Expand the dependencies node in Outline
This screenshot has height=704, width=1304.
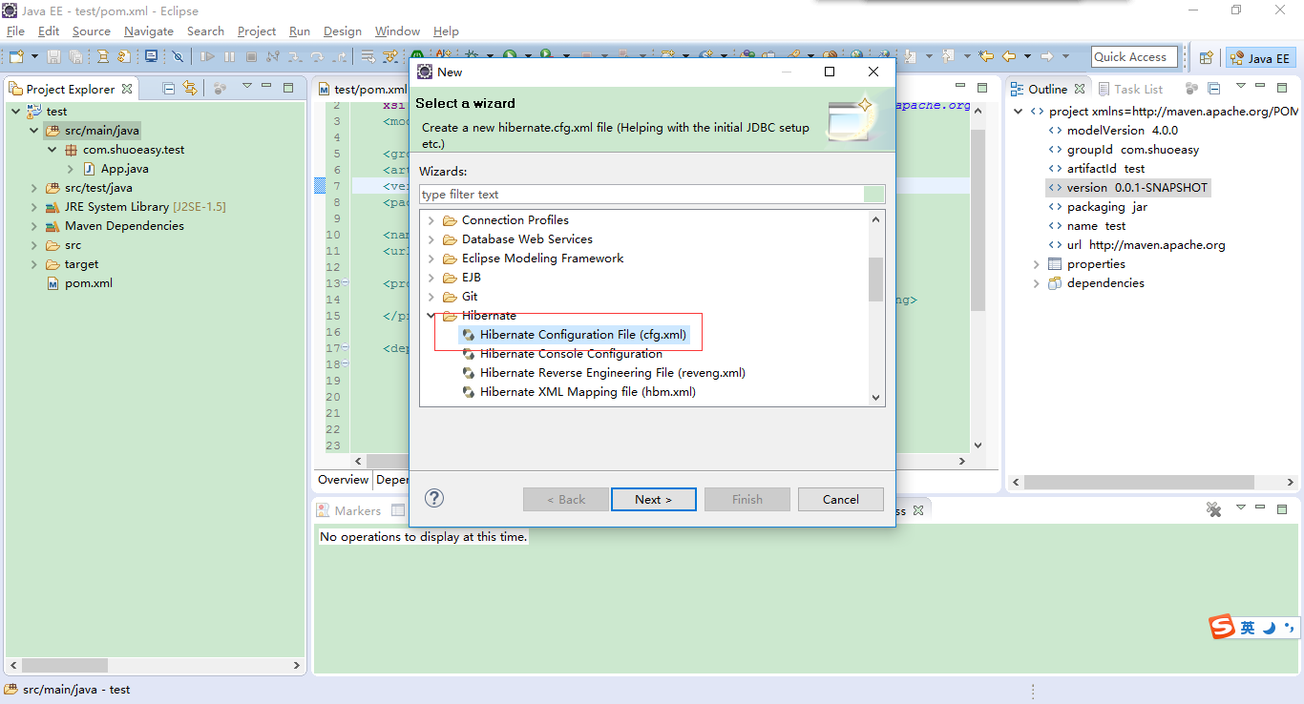coord(1037,283)
